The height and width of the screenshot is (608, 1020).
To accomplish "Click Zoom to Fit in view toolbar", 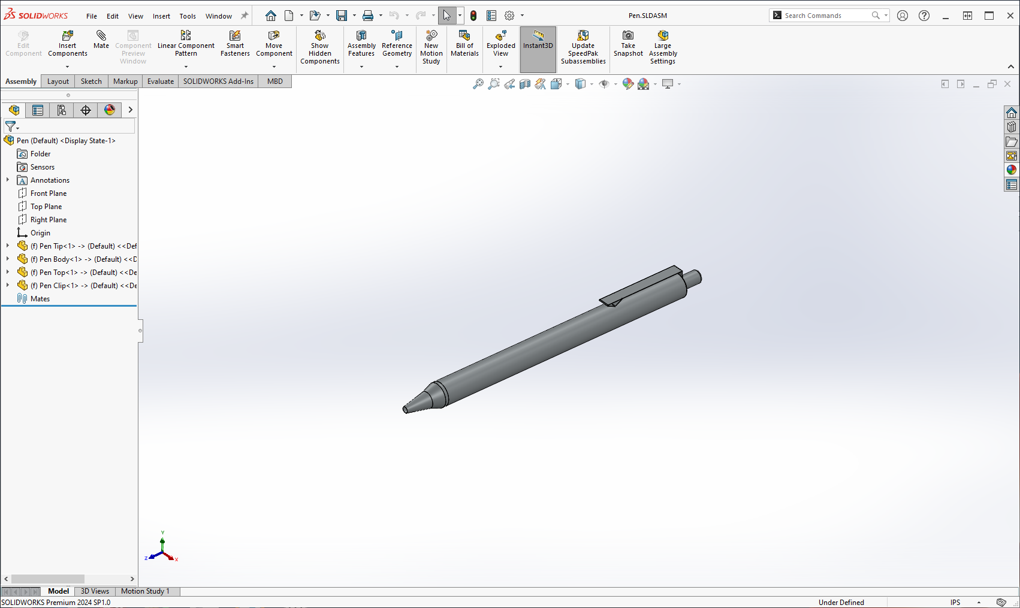I will point(478,84).
